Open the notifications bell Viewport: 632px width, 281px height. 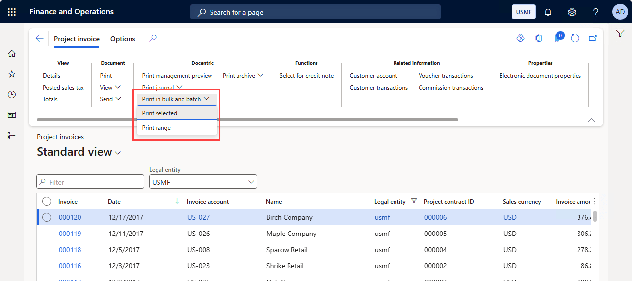pos(548,12)
